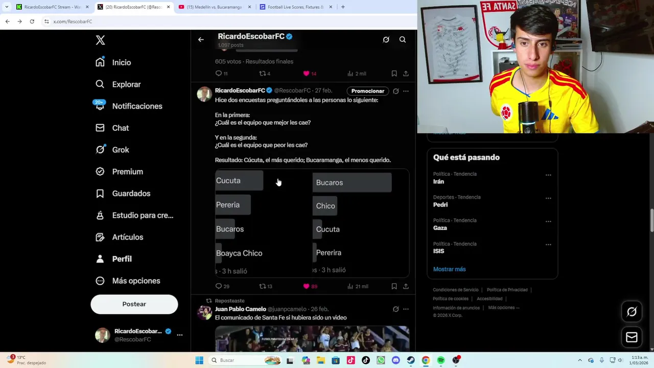Click RicardoEscobarFC author name on the 27 feb. post
This screenshot has width=654, height=368.
[x=240, y=90]
